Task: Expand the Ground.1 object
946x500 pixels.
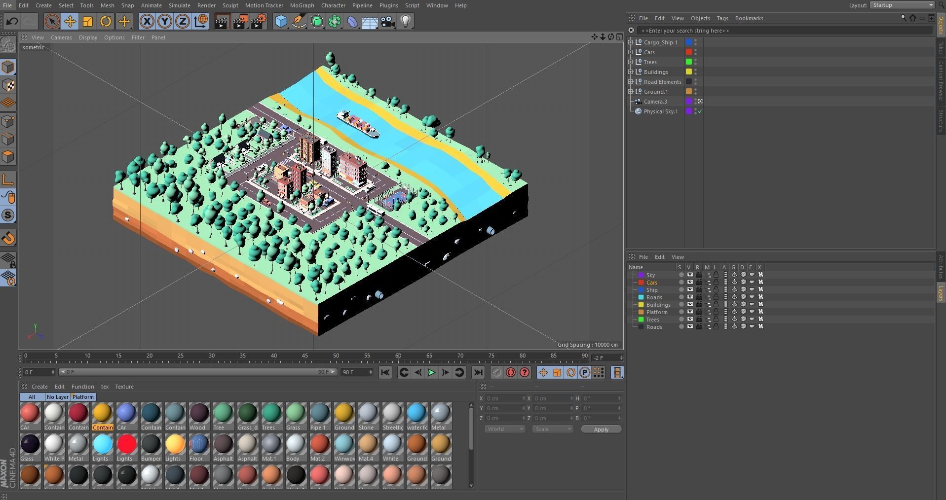Action: click(x=631, y=92)
